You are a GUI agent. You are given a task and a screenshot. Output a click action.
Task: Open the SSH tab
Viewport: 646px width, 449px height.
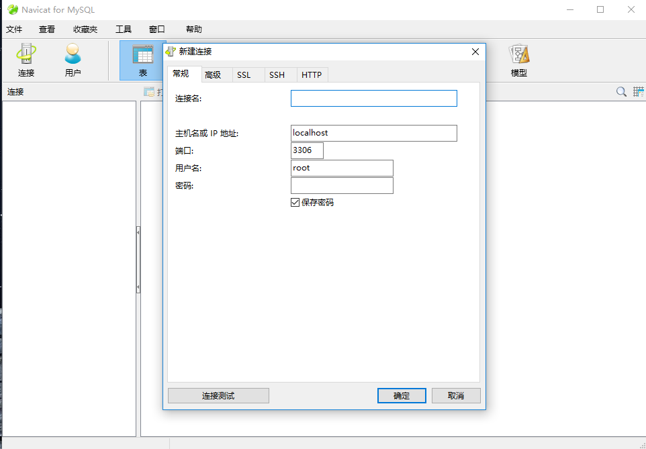(x=277, y=74)
